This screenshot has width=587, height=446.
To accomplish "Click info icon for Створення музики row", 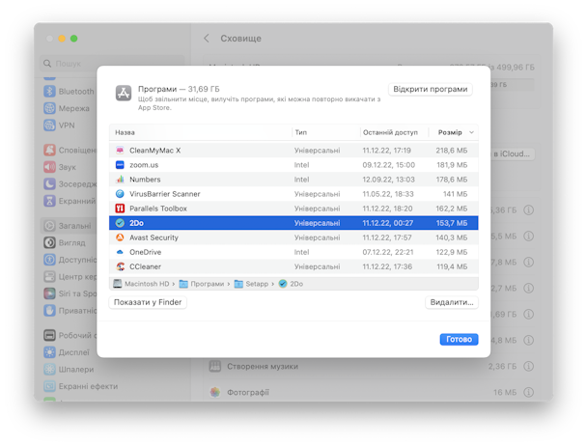I will [x=528, y=366].
